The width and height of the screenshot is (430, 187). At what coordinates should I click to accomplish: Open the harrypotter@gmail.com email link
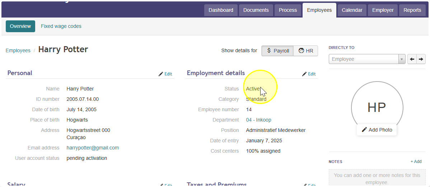(93, 148)
